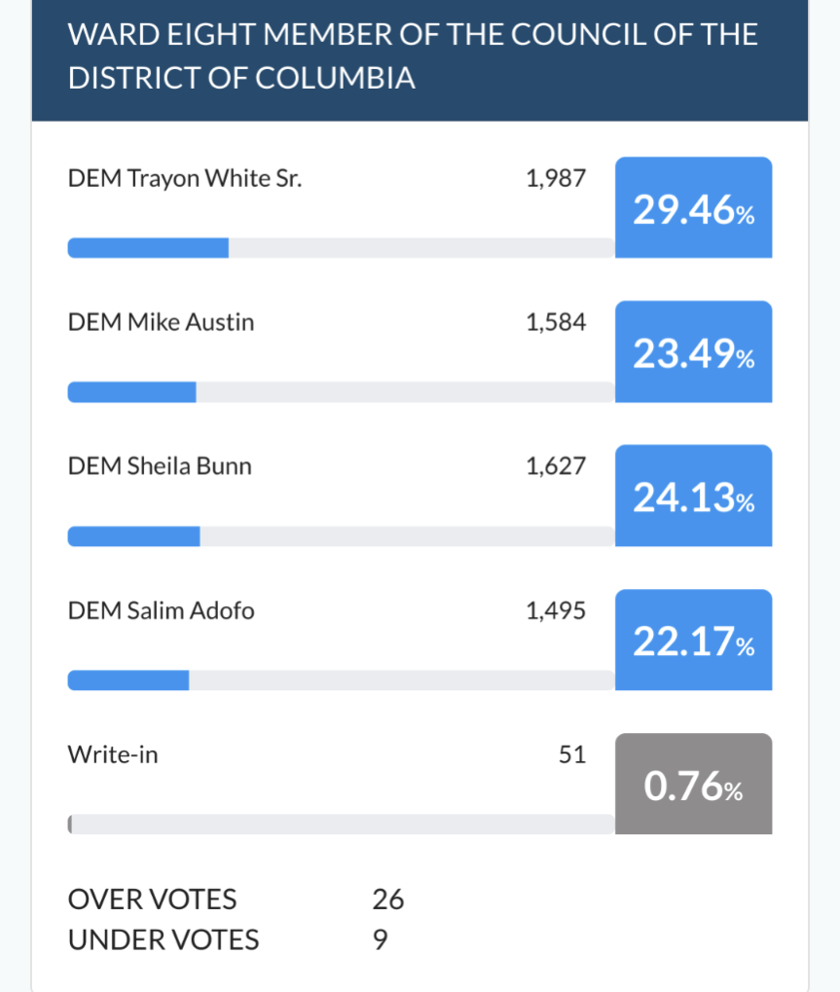Select the DEM Mike Austin candidate name

[x=161, y=322]
